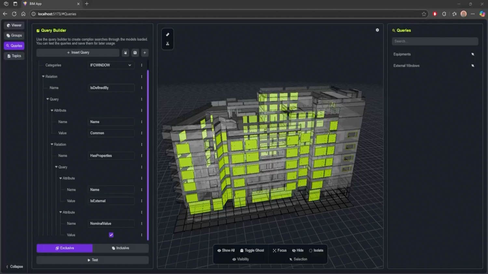Collapse the HasProperties Query node

56,167
